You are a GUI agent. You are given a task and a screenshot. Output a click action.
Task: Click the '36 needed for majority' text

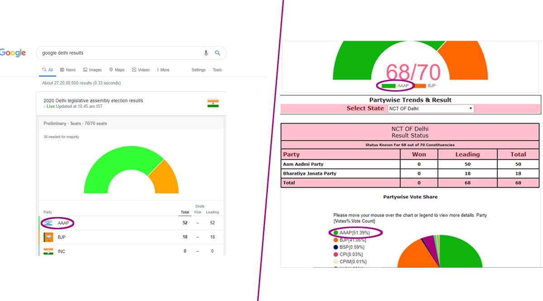pyautogui.click(x=61, y=137)
